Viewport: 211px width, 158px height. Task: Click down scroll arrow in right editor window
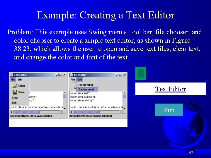(x=124, y=109)
